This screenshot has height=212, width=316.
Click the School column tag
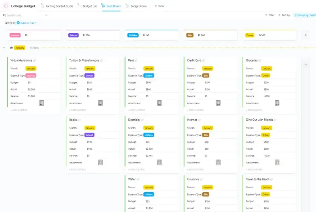pos(73,35)
